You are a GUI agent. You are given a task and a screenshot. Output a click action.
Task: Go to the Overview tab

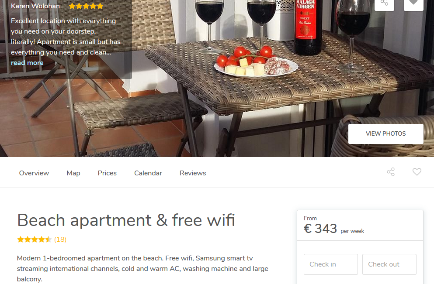34,173
